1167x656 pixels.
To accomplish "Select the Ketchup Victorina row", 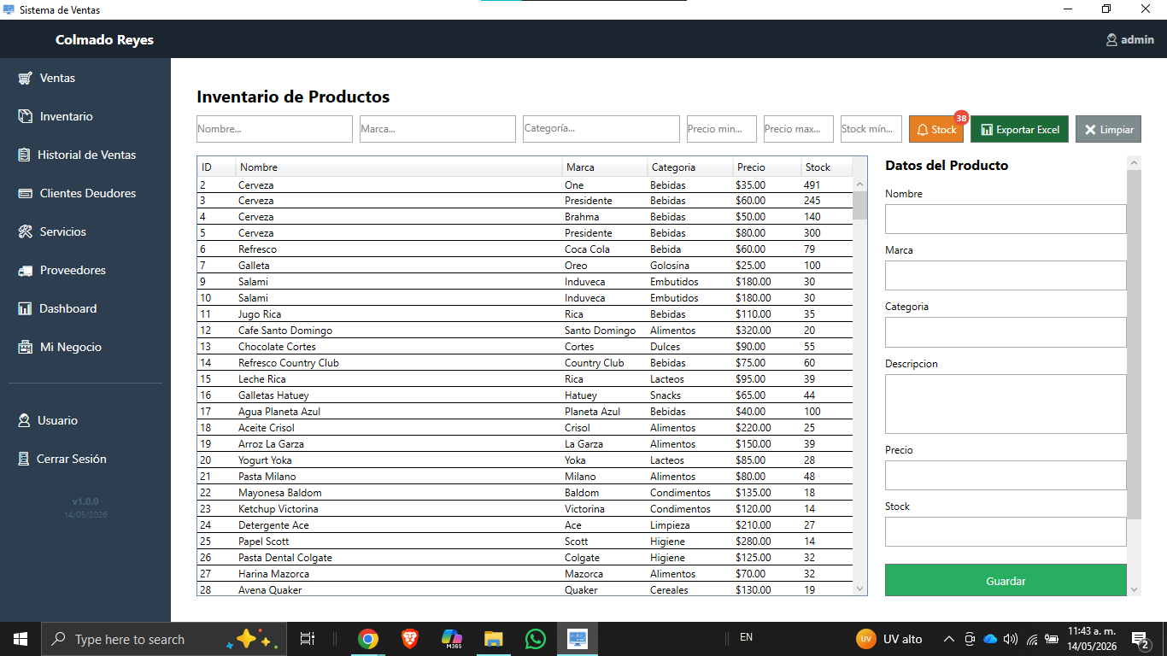I will (525, 509).
